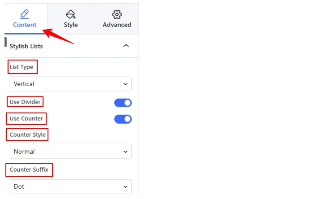Open the List Type dropdown
Screen dimensions: 335x199
point(70,84)
